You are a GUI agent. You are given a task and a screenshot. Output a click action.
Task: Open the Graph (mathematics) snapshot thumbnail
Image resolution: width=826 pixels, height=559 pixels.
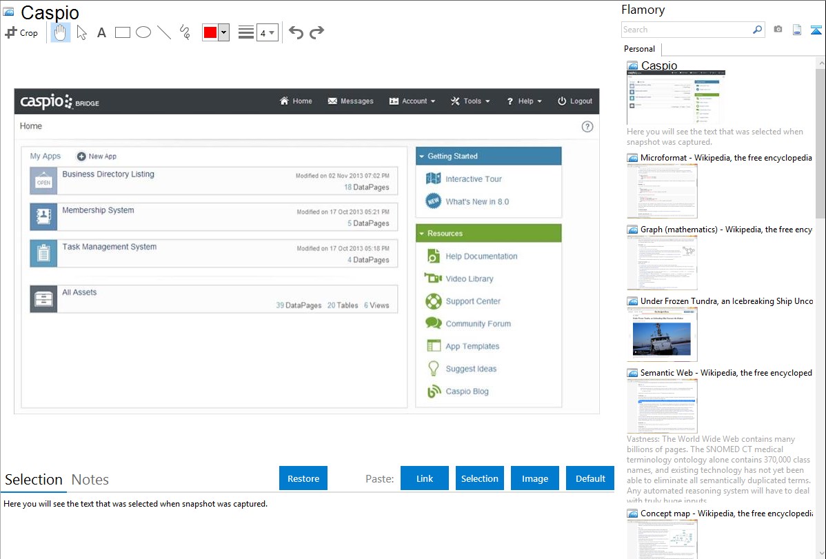pyautogui.click(x=662, y=263)
